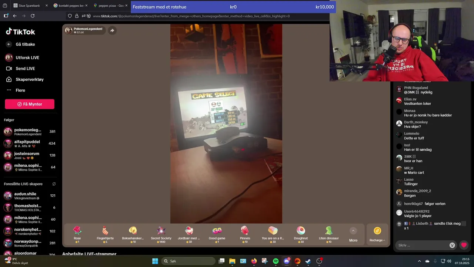Open thomasholst... suggested live
The image size is (474, 267).
click(x=30, y=208)
